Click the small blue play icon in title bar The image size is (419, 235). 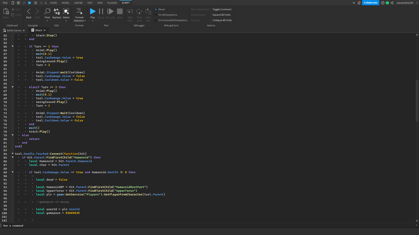[30, 3]
